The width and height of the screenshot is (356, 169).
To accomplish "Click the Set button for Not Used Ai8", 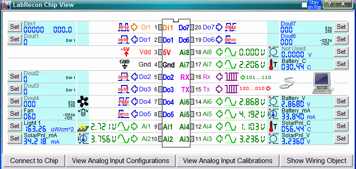I will click(x=341, y=52).
